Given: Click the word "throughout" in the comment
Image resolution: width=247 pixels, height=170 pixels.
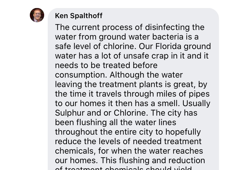Looking at the screenshot, I should tap(76, 132).
